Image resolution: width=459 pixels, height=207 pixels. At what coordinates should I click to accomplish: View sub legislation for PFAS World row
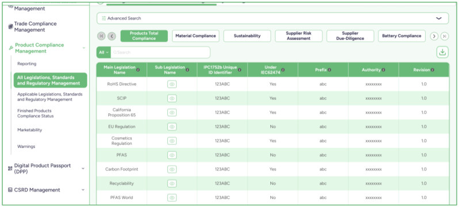click(172, 198)
